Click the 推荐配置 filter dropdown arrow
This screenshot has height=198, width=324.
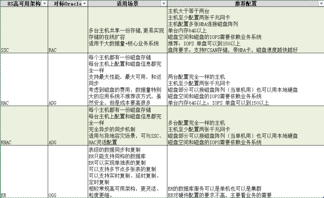320,4
